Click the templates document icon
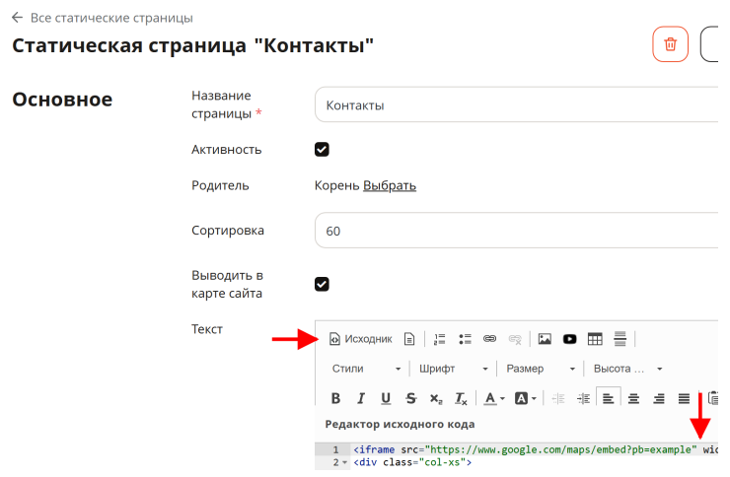730x477 pixels. click(409, 339)
